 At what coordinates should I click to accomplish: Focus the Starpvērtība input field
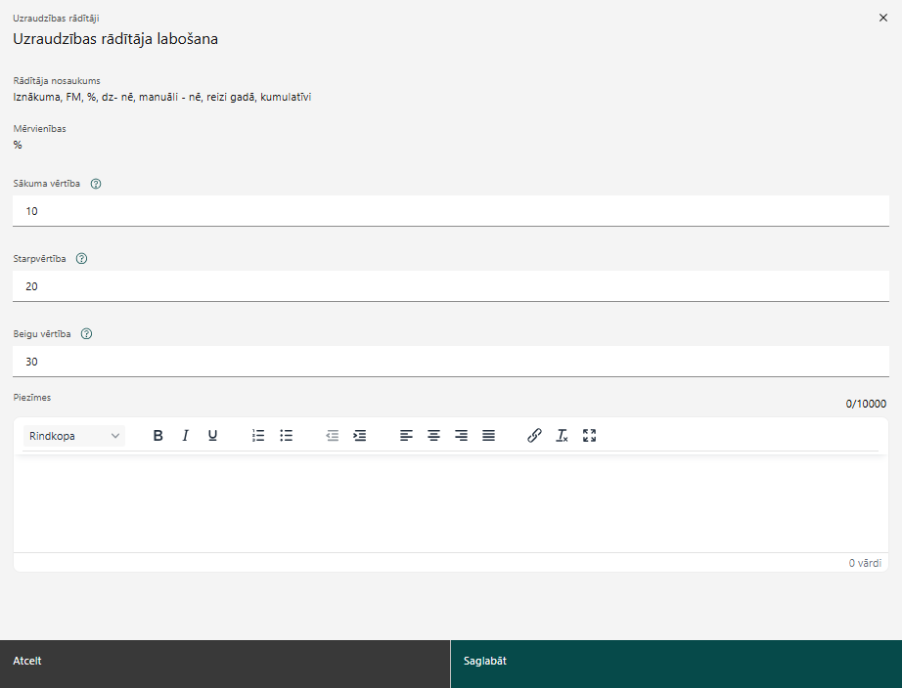451,286
